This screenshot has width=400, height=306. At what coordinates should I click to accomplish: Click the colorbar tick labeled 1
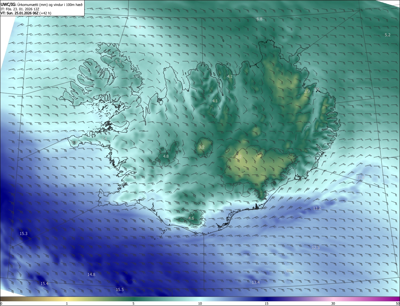[67, 303]
